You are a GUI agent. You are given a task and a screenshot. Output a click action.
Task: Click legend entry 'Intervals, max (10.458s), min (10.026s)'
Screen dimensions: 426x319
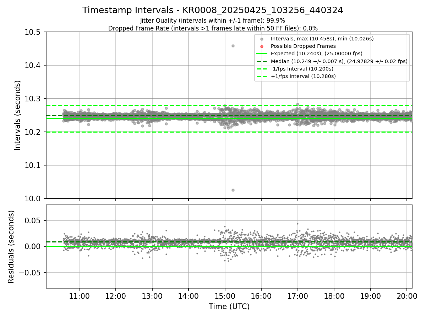[x=322, y=39]
